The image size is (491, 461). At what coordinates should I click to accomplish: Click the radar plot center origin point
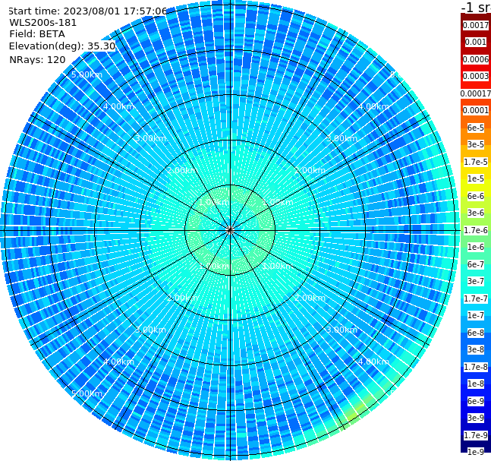pos(230,230)
